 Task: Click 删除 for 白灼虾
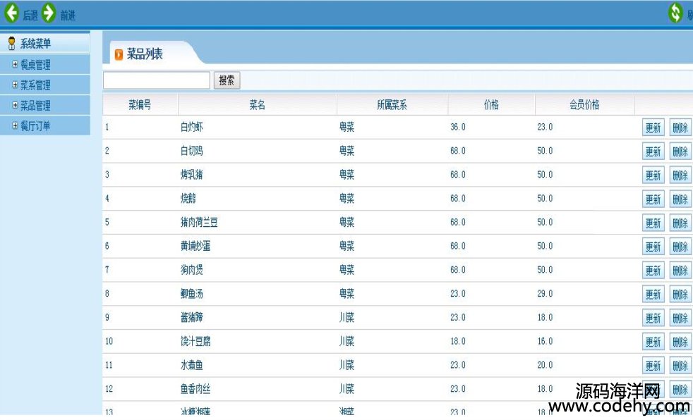(x=680, y=128)
